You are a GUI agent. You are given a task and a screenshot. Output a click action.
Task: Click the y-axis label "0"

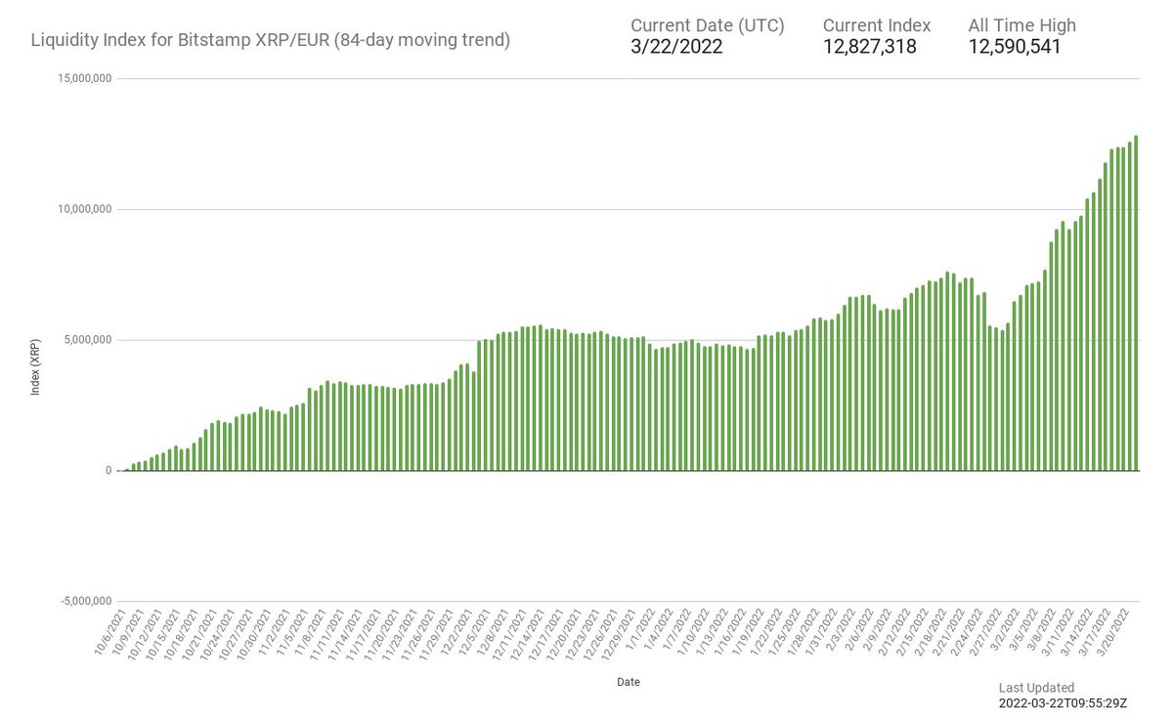coord(109,471)
